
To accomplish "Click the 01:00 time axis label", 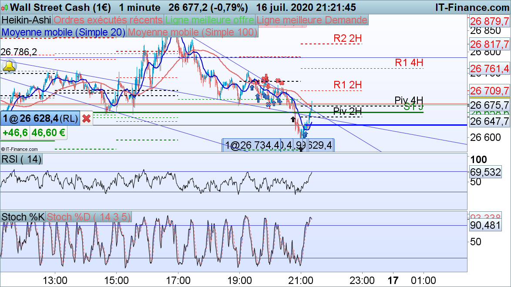I will click(x=424, y=280).
